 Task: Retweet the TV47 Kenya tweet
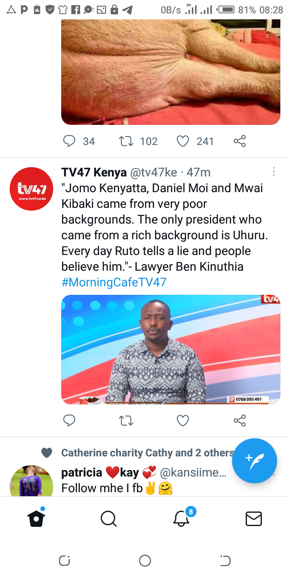(126, 421)
